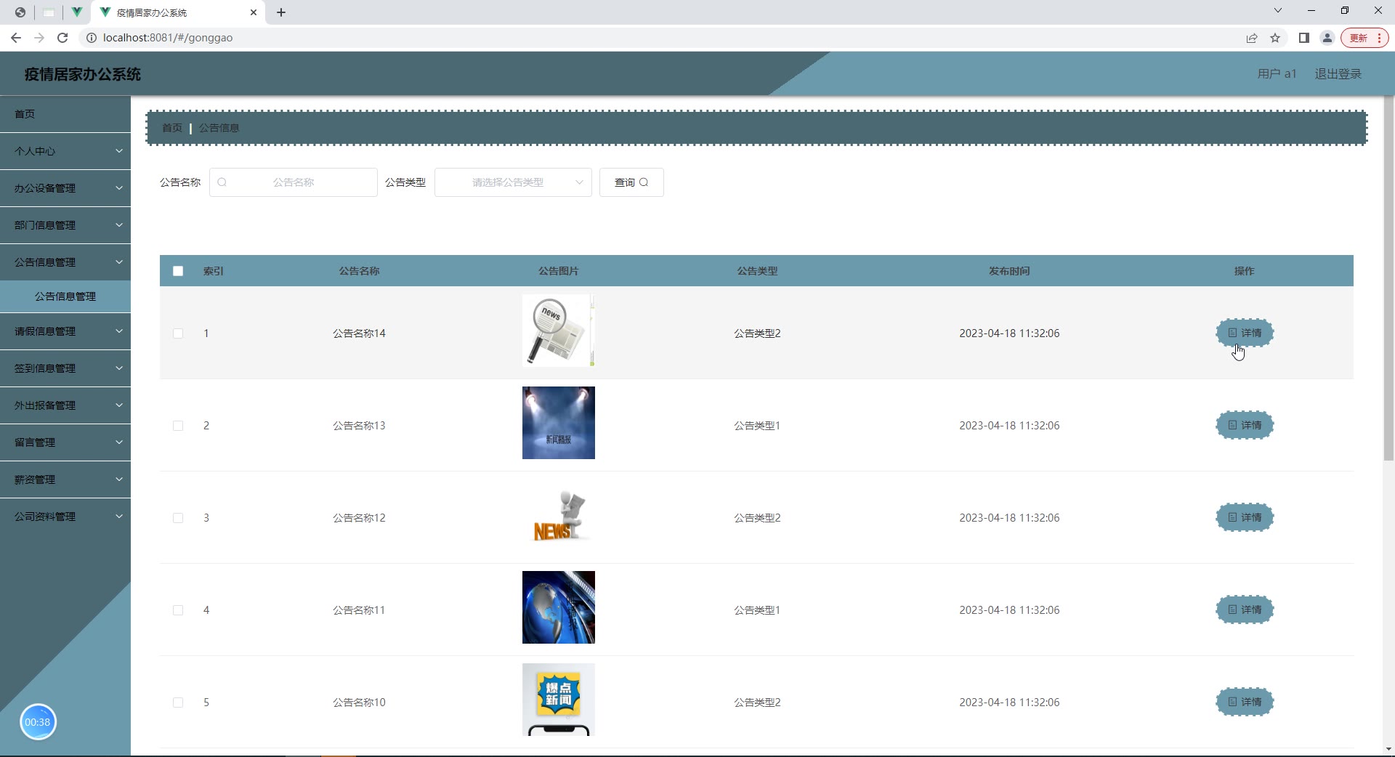Click the 用户 a1 label

[x=1277, y=74]
